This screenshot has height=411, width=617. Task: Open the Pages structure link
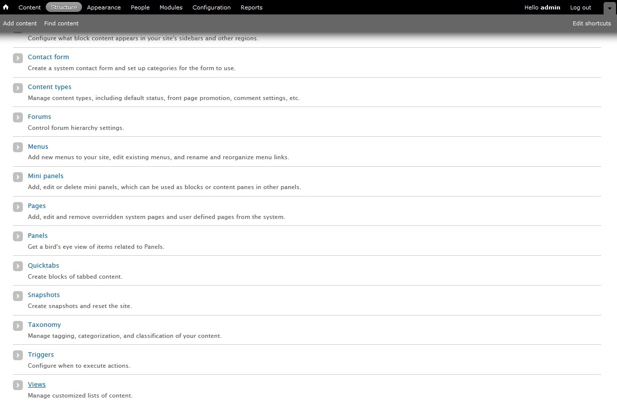[x=37, y=205]
